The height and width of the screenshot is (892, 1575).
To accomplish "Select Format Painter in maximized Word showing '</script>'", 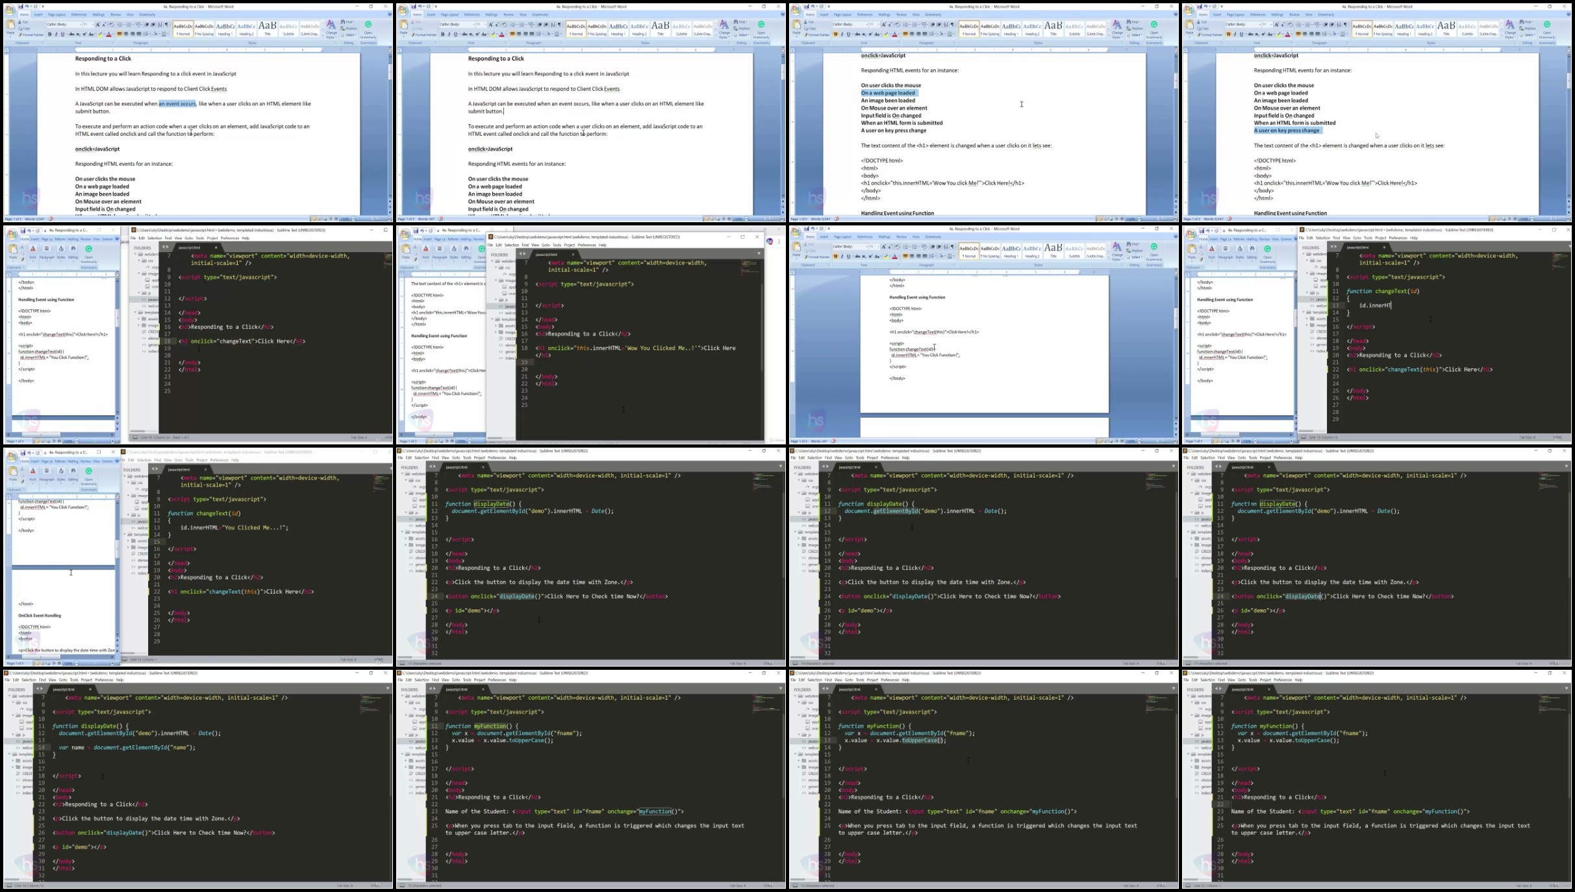I will pyautogui.click(x=816, y=257).
